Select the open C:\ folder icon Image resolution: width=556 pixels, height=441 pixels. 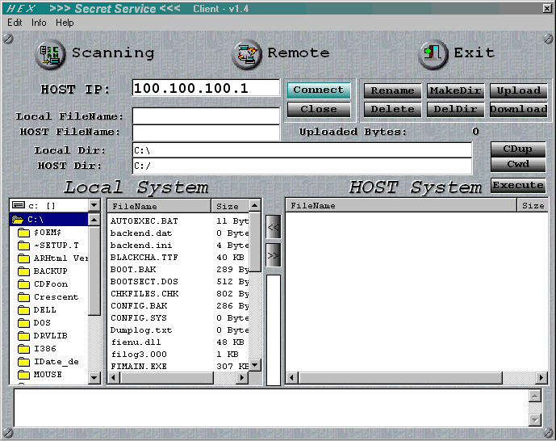(x=19, y=220)
